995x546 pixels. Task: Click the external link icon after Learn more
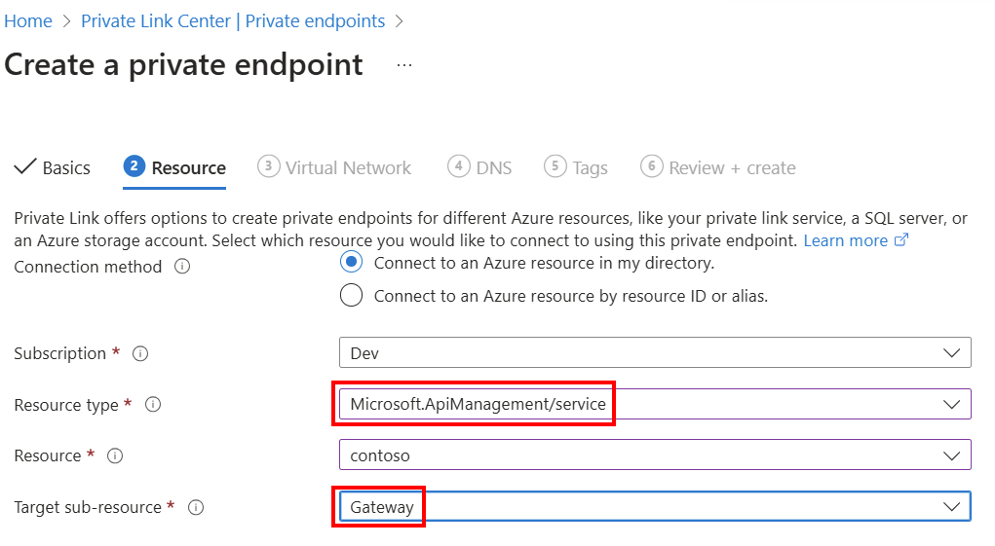click(901, 240)
